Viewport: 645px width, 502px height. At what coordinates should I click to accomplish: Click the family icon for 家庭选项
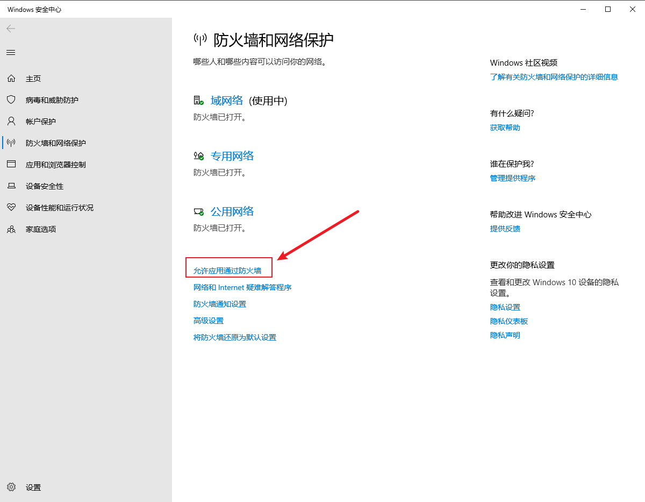(x=11, y=229)
